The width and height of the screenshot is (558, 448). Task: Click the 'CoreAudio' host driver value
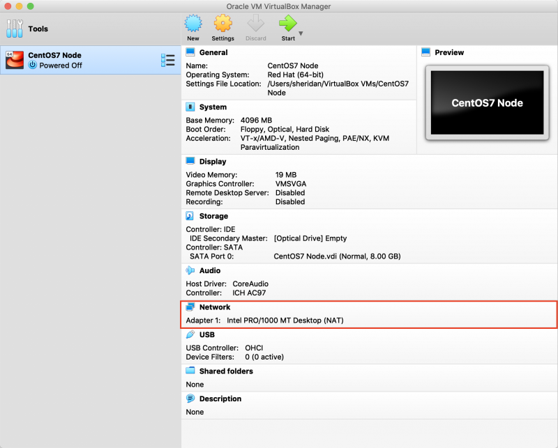[x=250, y=284]
